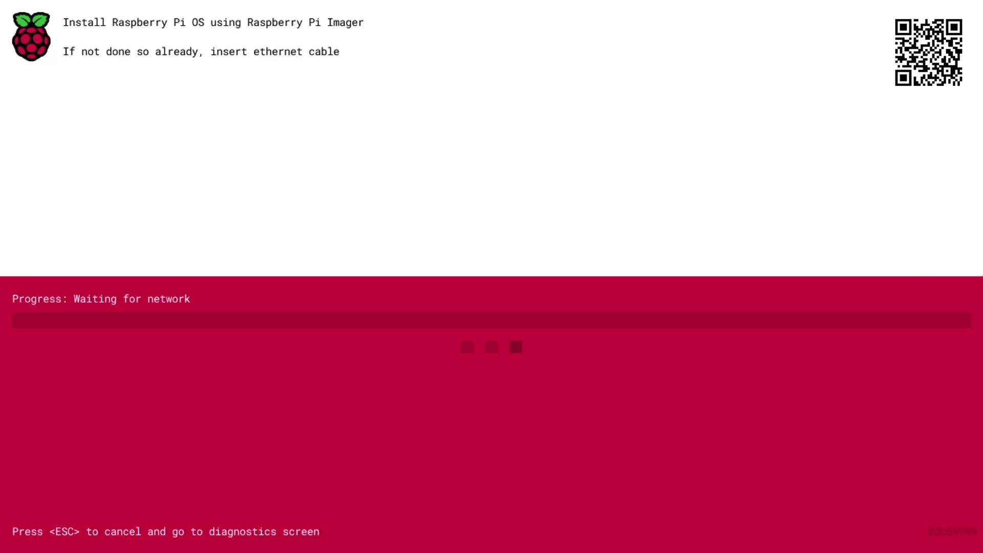983x553 pixels.
Task: Click the 'Waiting for network' progress label
Action: pos(101,299)
